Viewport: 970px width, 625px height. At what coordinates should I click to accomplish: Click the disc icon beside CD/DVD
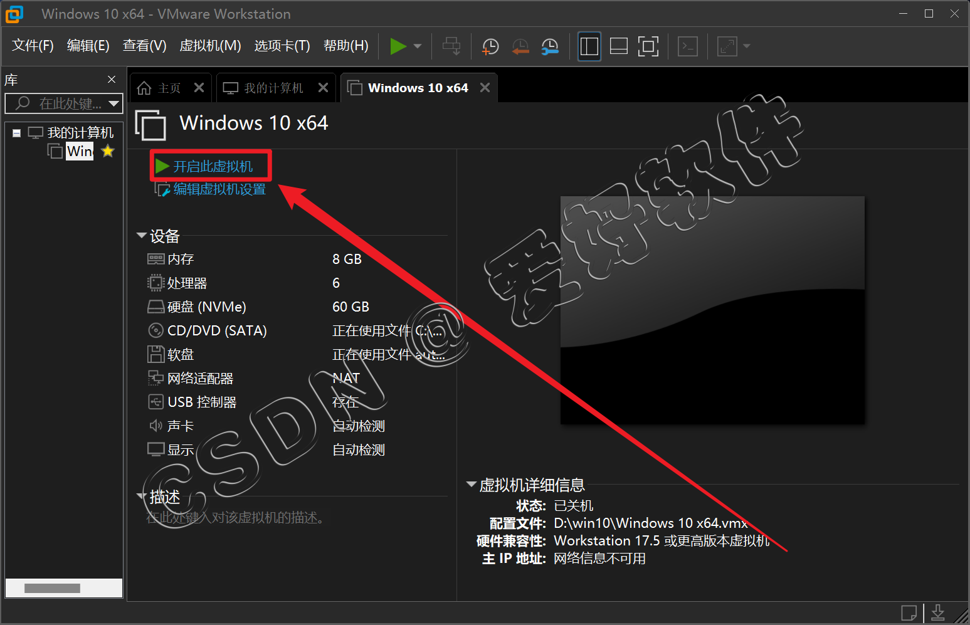point(156,330)
